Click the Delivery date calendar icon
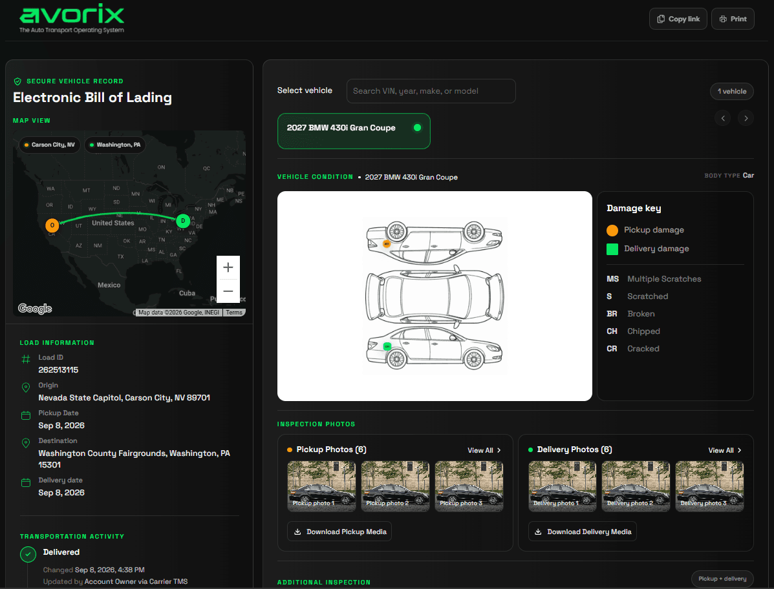Viewport: 774px width, 589px height. [x=26, y=482]
